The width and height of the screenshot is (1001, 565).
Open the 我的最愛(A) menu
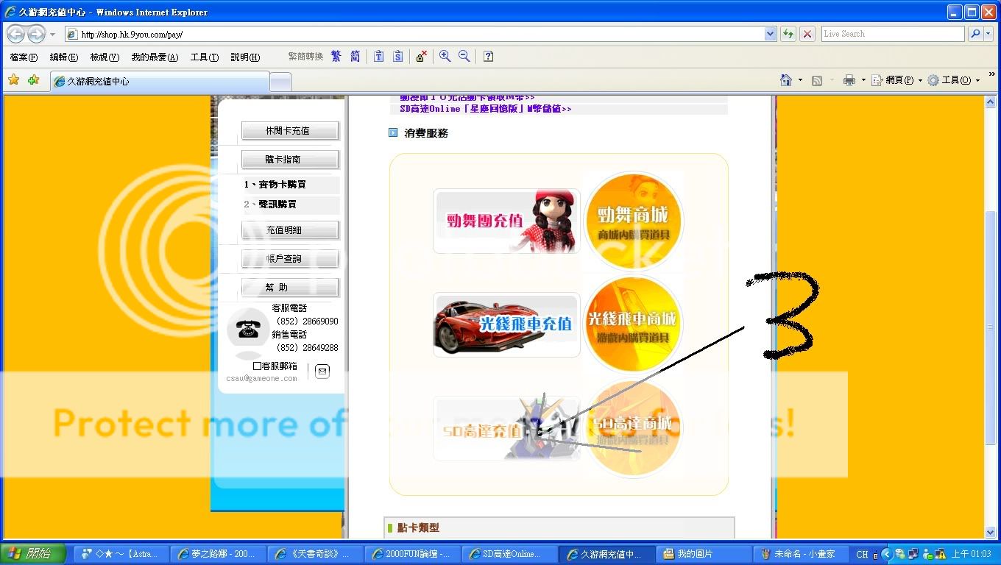[x=155, y=57]
